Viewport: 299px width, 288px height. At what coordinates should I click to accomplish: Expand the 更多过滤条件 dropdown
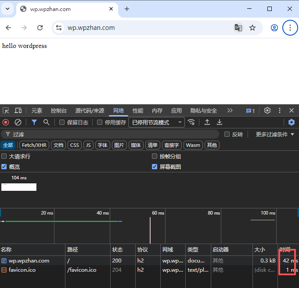[x=275, y=134]
